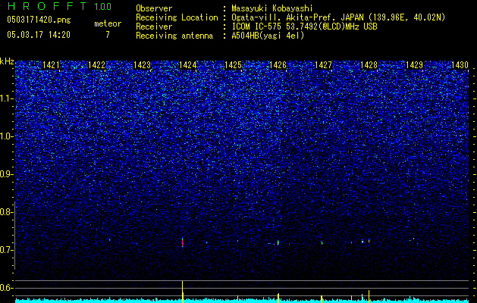This screenshot has height=303, width=477.
Task: Click the red meteor echo at 1424
Action: 183,242
